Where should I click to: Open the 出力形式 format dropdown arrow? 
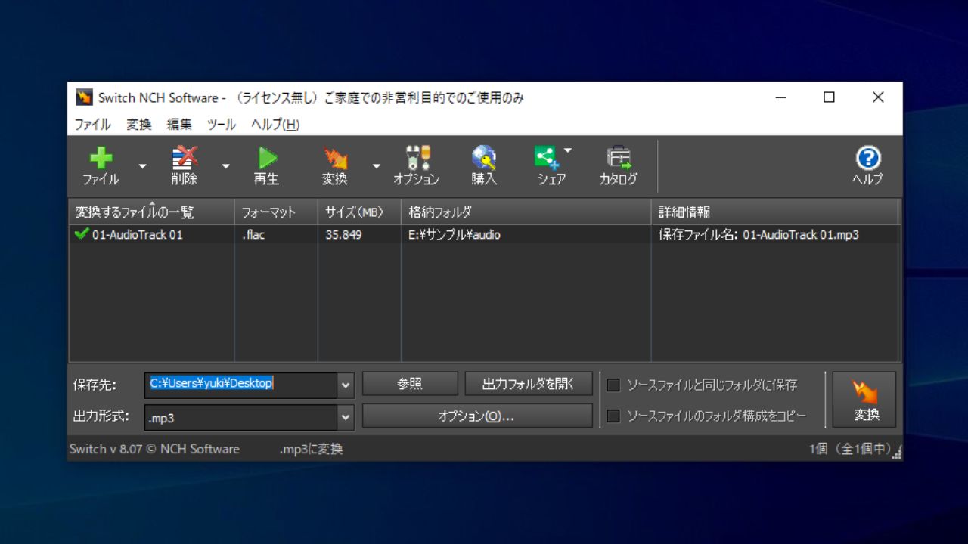coord(346,417)
